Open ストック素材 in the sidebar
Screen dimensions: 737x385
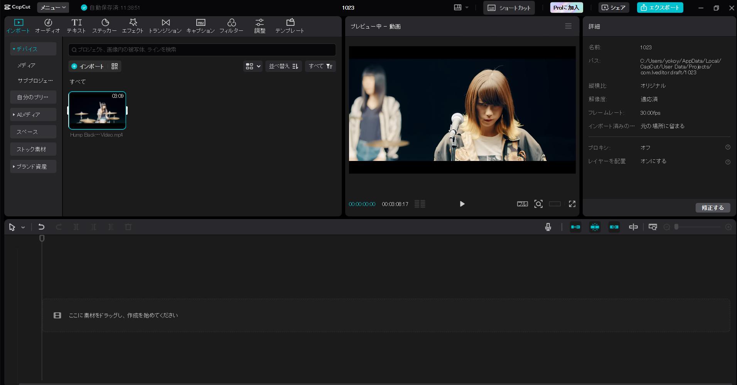(33, 149)
